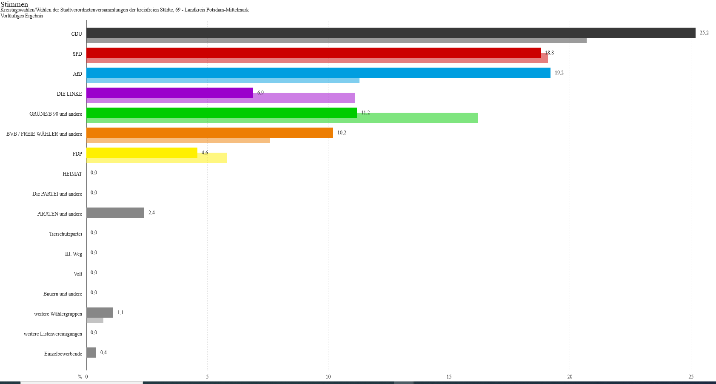Click the light orange BVB previous-result bar
Image resolution: width=716 pixels, height=384 pixels.
click(x=178, y=140)
